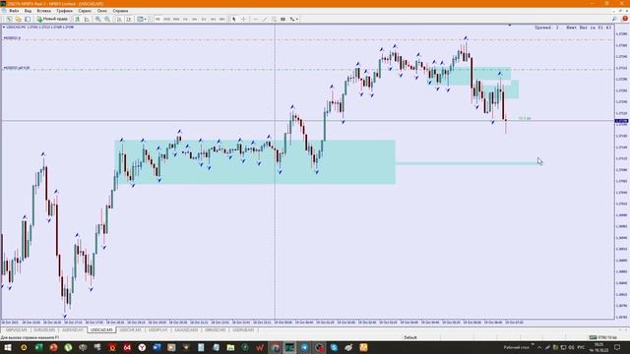630x354 pixels.
Task: Open Excel from the taskbar
Action: (x=38, y=347)
